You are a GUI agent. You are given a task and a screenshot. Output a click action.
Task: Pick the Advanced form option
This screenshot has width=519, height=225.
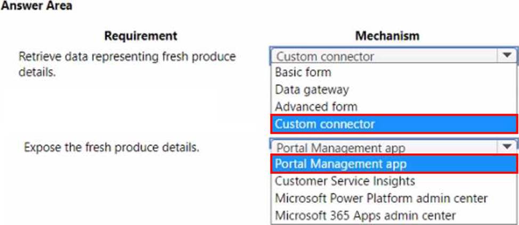click(x=316, y=106)
